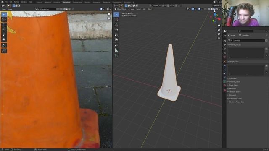Click the properties search field
269x151 pixels.
[x=245, y=31]
